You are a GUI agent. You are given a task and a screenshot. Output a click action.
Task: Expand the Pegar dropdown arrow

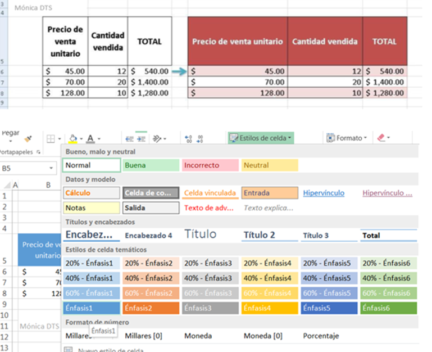[x=11, y=141]
